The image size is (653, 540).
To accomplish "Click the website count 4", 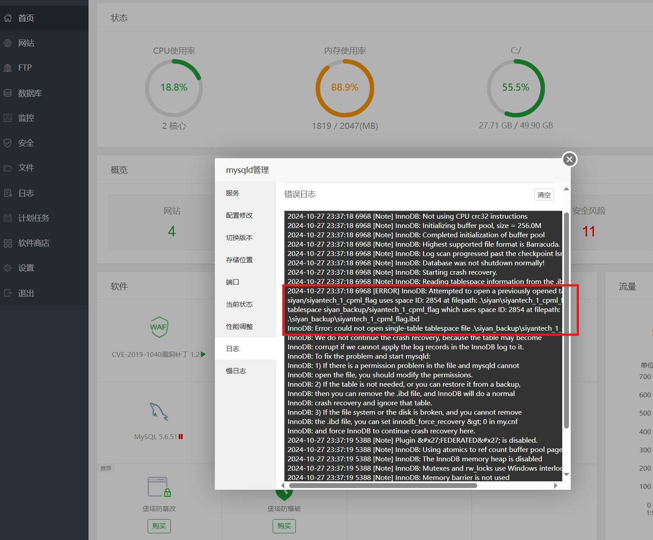I will (172, 232).
